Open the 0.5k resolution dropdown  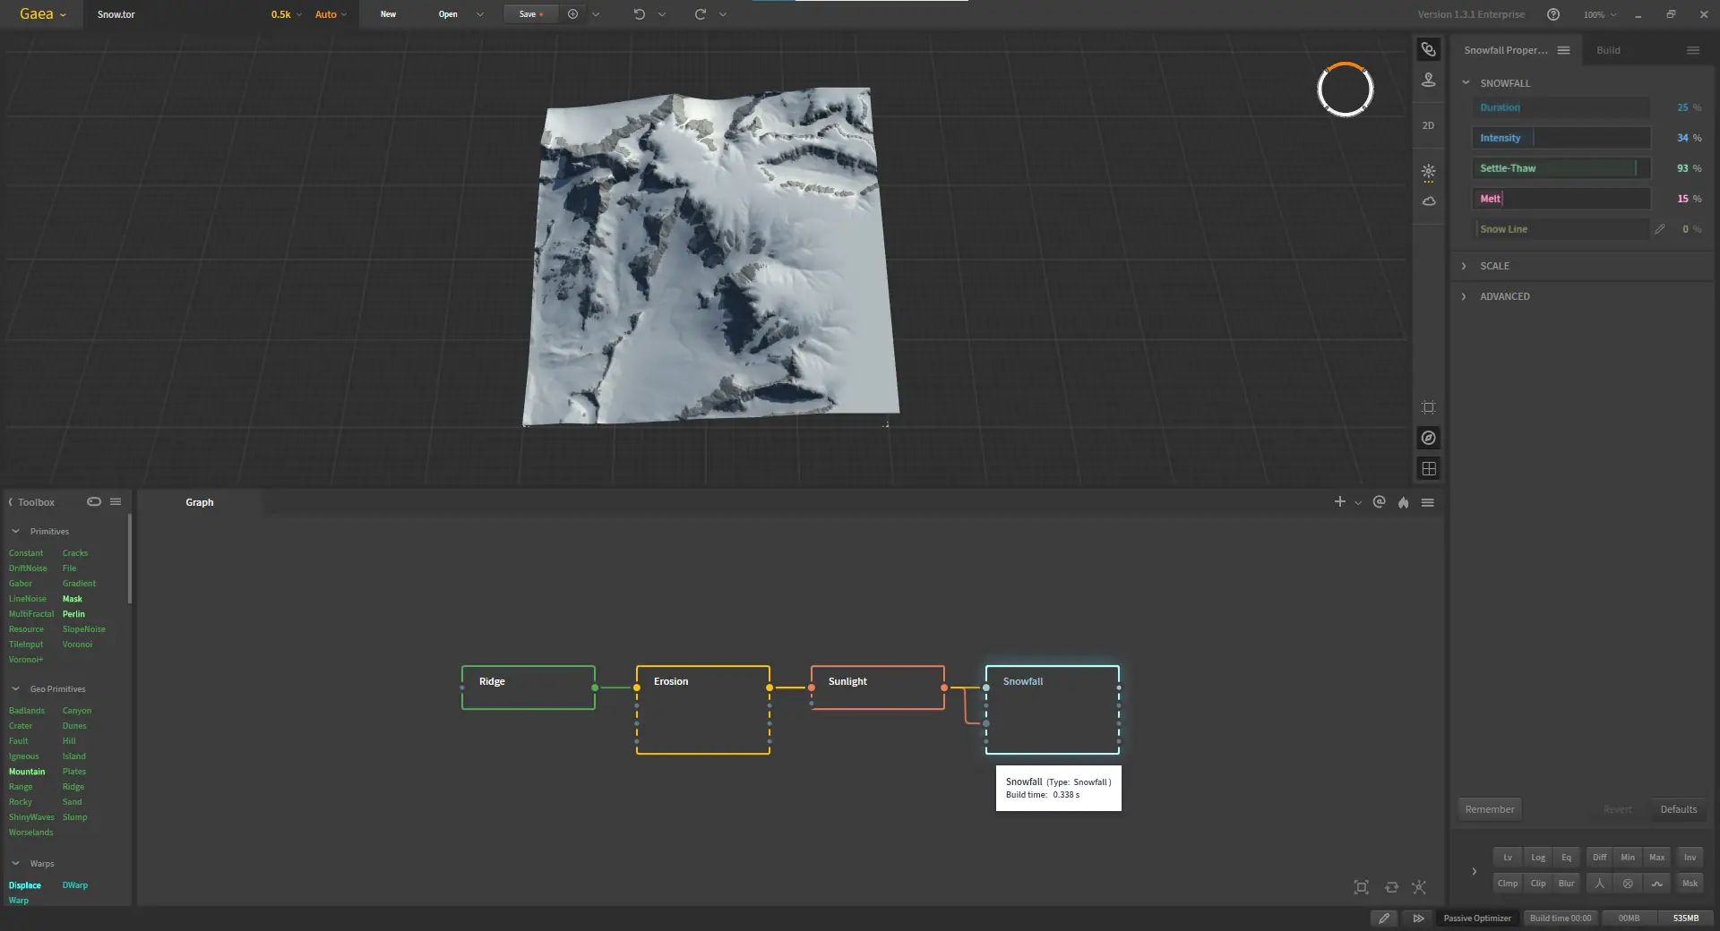point(286,14)
